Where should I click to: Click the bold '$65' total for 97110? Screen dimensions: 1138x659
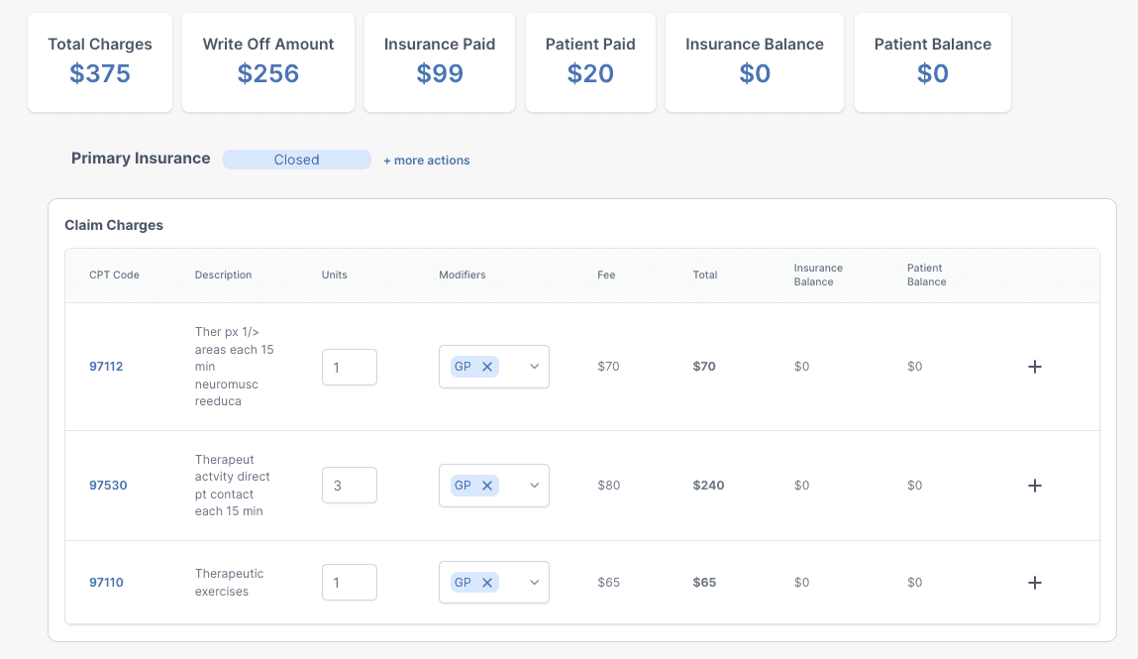(x=704, y=583)
